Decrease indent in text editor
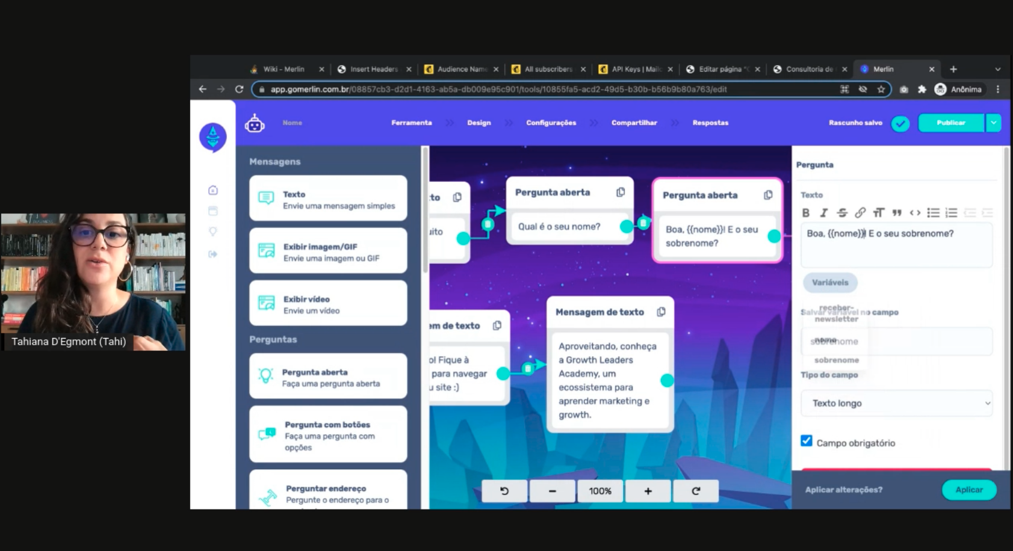 click(970, 212)
